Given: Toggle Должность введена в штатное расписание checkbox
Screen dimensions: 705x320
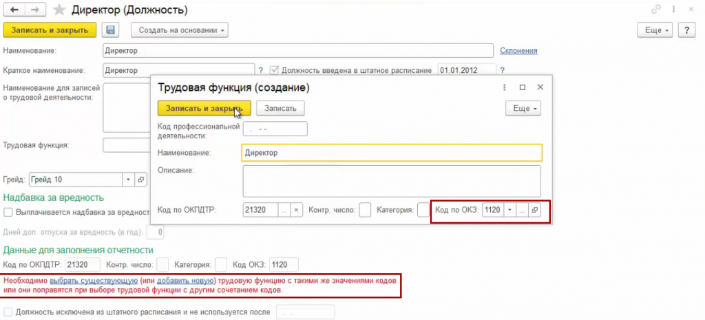Looking at the screenshot, I should point(274,70).
